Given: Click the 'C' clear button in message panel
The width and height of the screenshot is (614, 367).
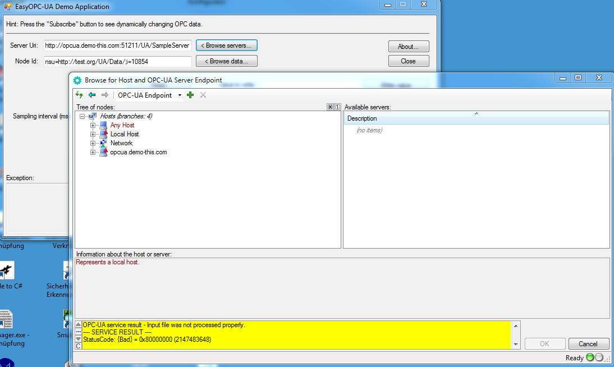Looking at the screenshot, I should pos(79,346).
